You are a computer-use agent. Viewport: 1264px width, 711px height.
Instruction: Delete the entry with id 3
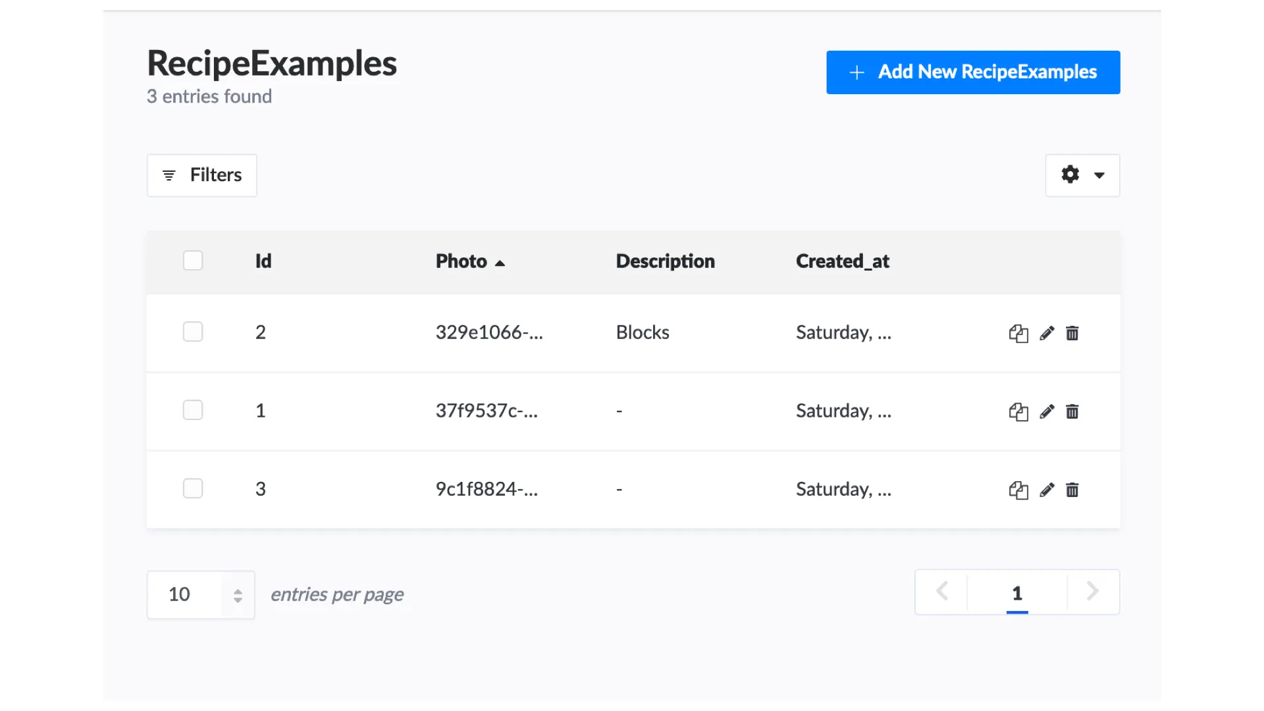pyautogui.click(x=1072, y=490)
